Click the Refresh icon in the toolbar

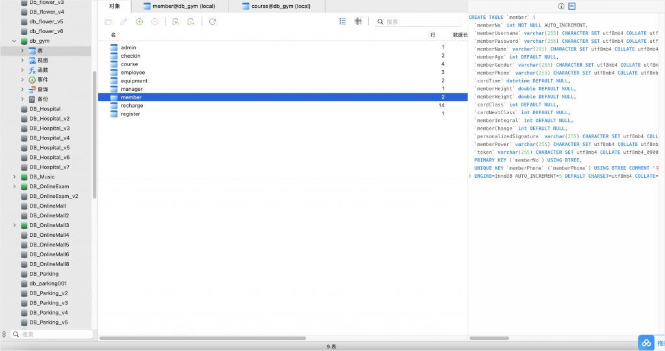[212, 21]
